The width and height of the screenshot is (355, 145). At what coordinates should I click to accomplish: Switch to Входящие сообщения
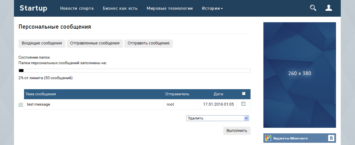[42, 43]
